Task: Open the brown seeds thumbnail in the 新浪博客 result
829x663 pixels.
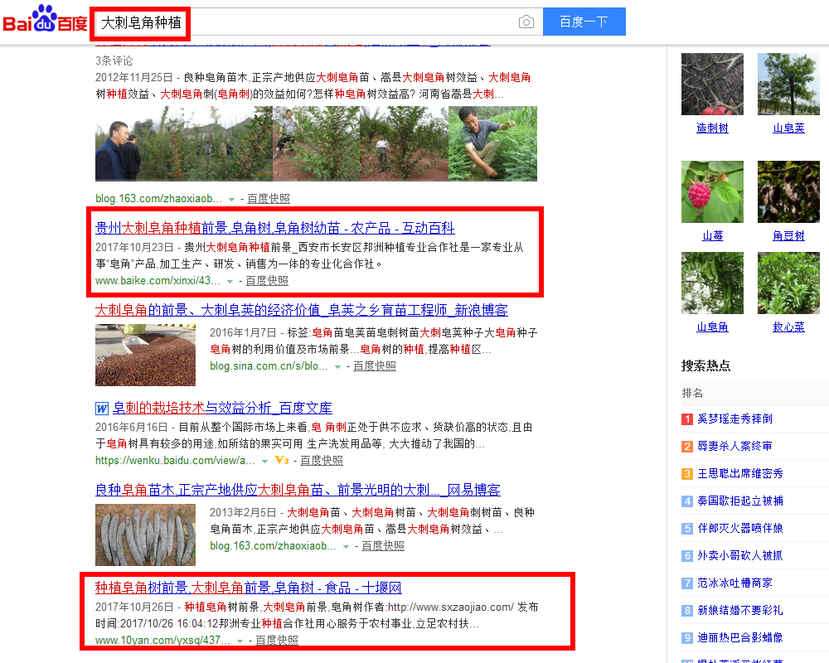Action: click(145, 355)
